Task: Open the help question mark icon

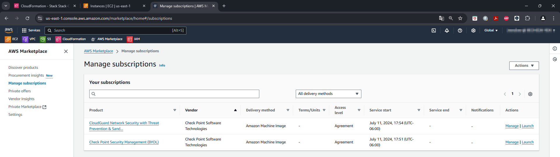Action: pyautogui.click(x=460, y=30)
